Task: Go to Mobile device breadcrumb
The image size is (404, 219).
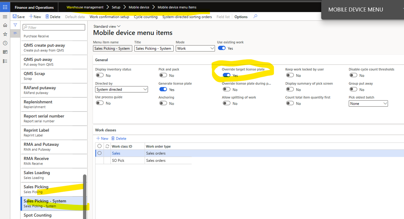Action: click(x=139, y=7)
